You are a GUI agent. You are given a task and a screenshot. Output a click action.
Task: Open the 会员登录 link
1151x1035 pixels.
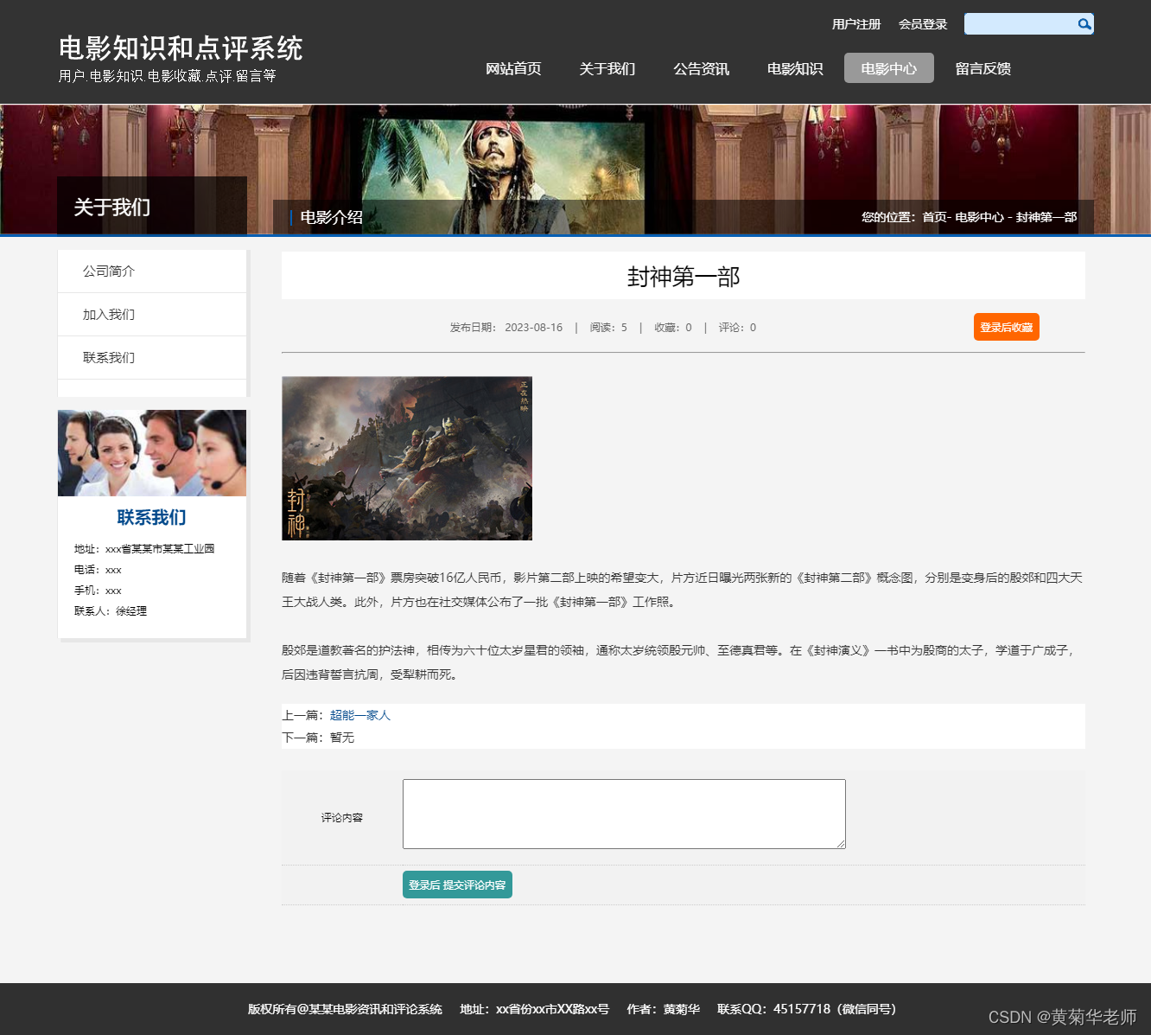(x=923, y=24)
